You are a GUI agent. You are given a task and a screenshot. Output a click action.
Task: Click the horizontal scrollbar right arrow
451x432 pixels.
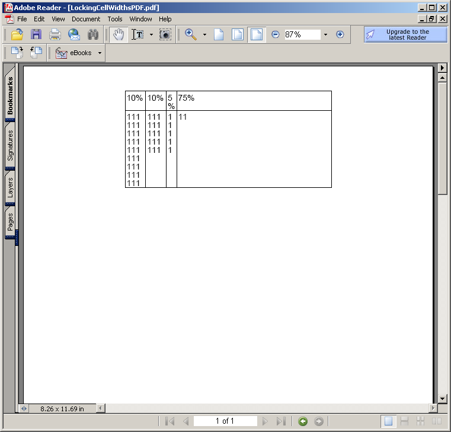tap(433, 408)
